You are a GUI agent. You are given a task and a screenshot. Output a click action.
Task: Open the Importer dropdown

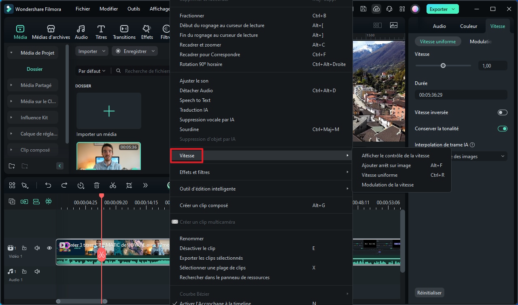tap(92, 51)
